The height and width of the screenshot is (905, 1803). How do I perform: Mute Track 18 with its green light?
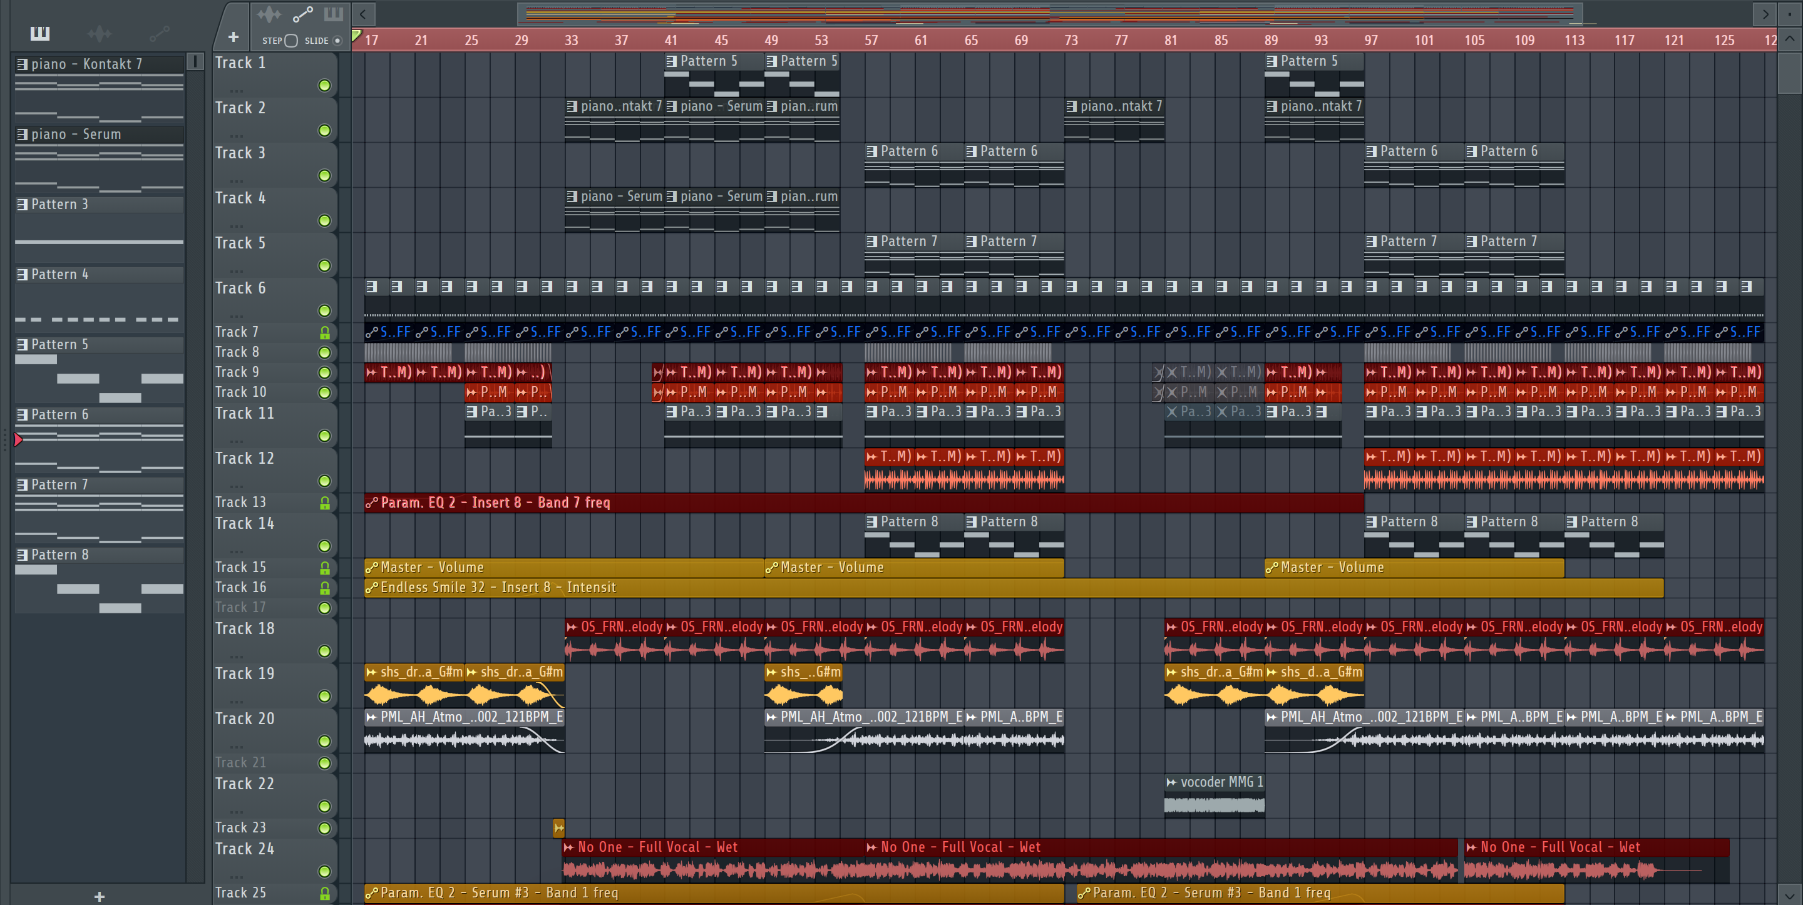point(325,651)
